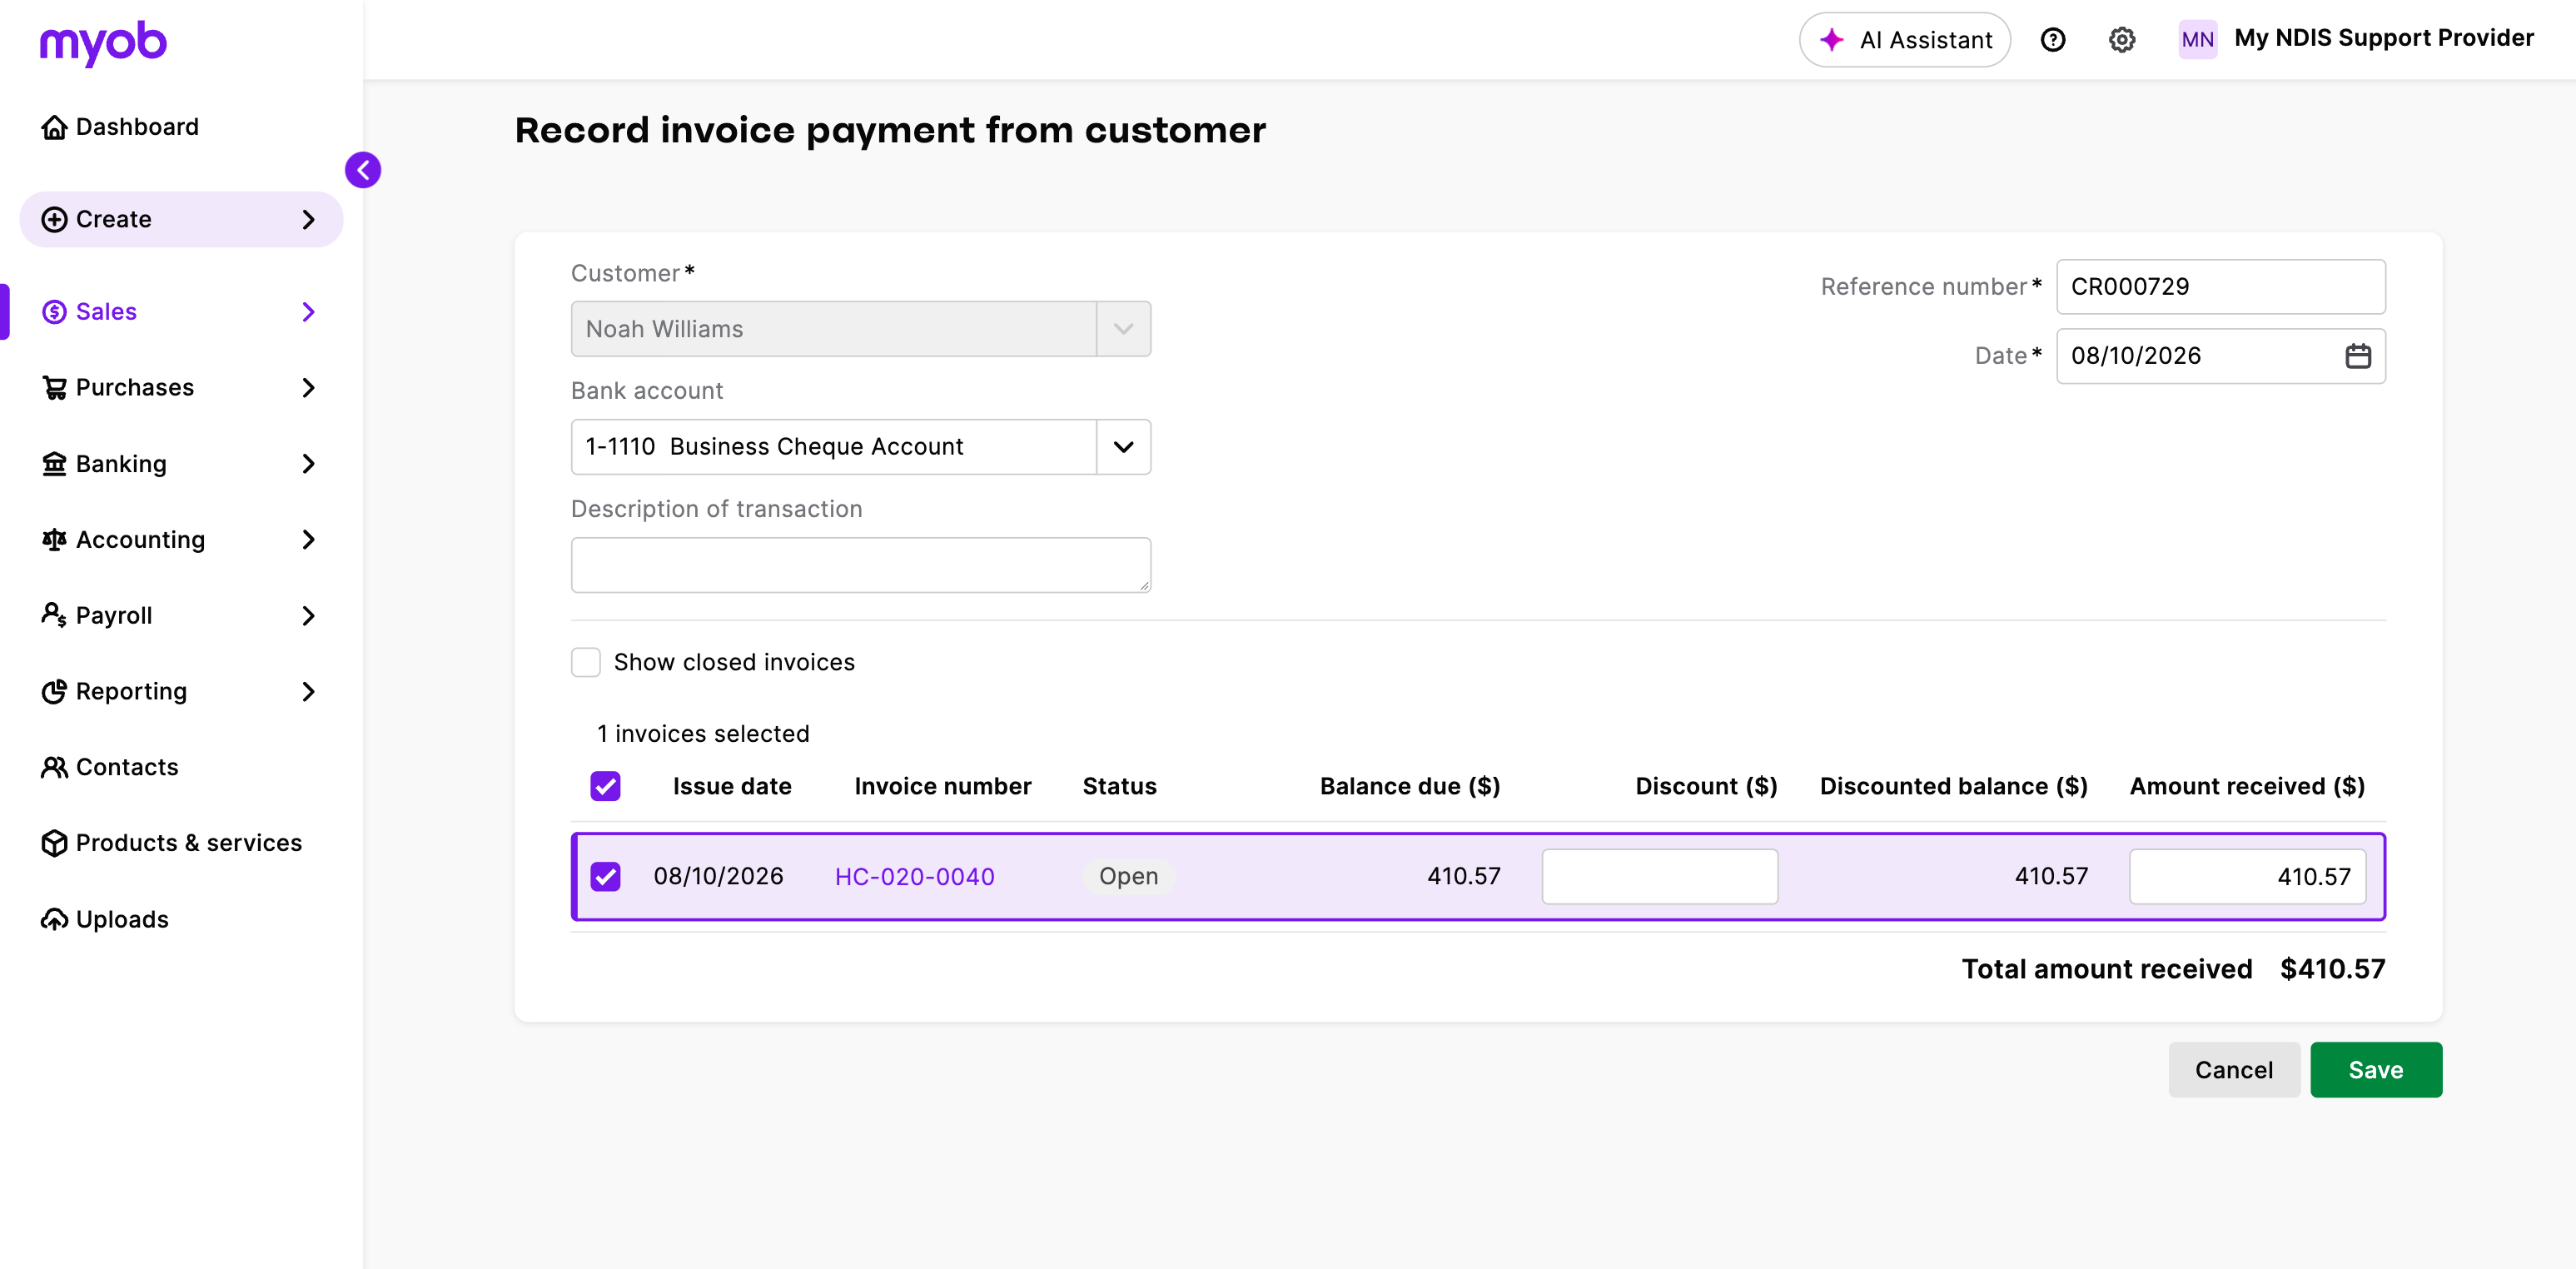Open the Bank account dropdown arrow
Image resolution: width=2576 pixels, height=1269 pixels.
click(1123, 447)
